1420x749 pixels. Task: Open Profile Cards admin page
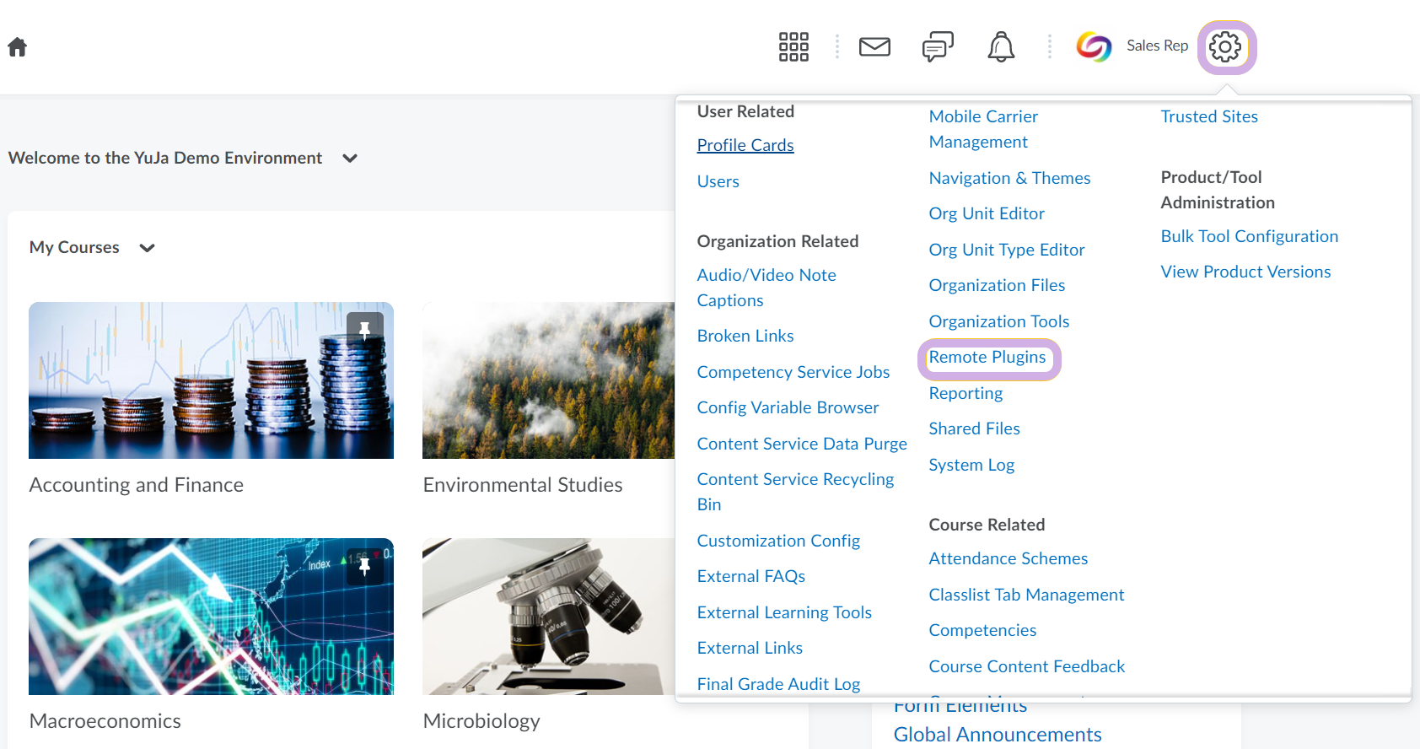coord(745,145)
